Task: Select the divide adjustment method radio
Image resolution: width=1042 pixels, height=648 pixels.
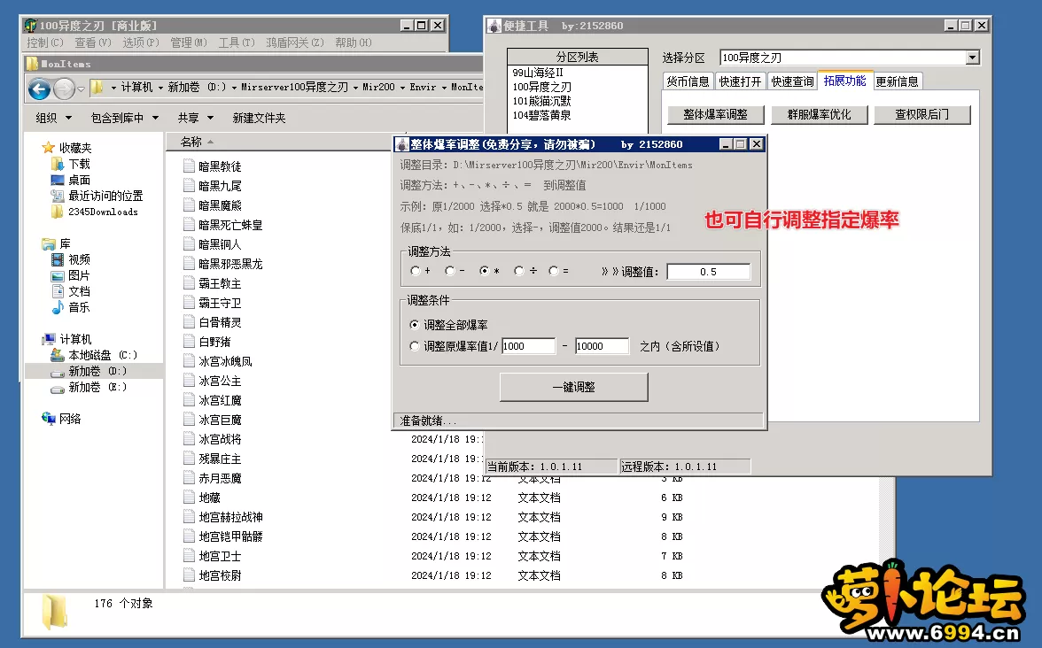Action: click(x=518, y=271)
